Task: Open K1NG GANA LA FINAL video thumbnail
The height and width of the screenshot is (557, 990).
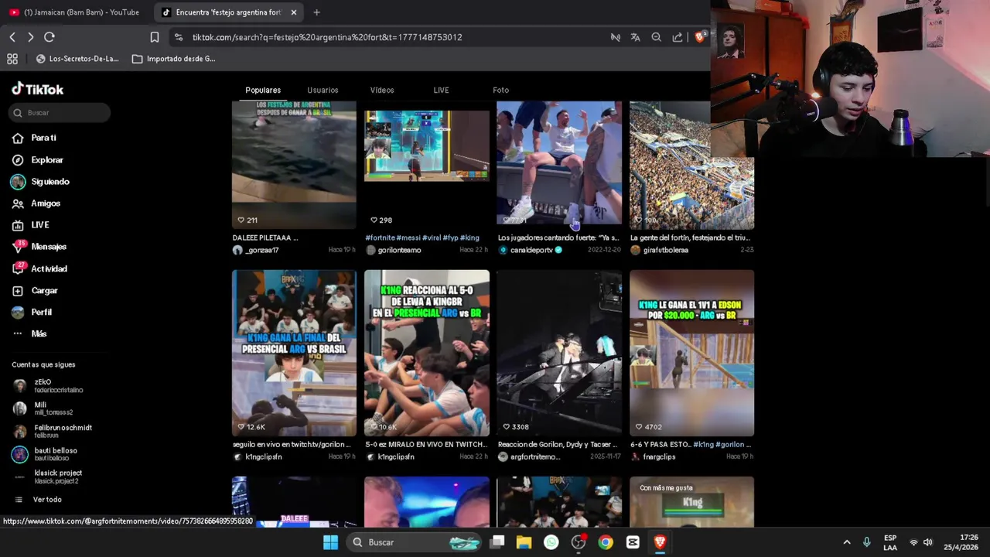Action: [x=294, y=353]
